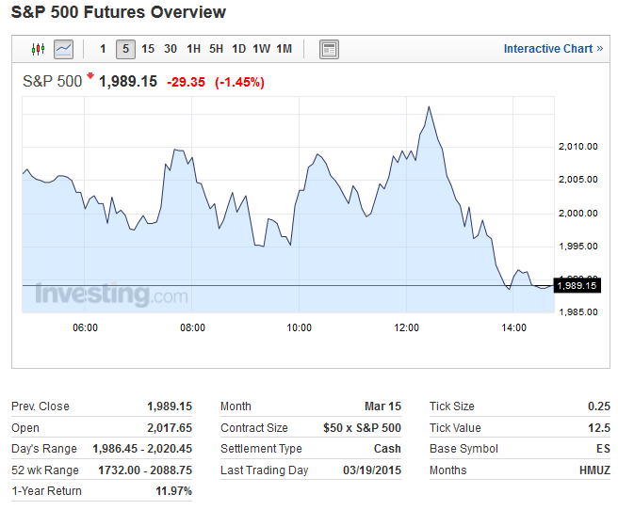Click the 2,000.00 price axis label
Screen dimensions: 618x510
click(578, 214)
